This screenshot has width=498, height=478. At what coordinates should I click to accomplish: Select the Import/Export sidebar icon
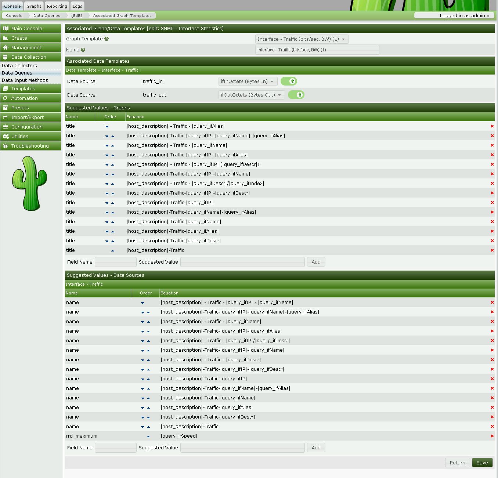click(6, 117)
